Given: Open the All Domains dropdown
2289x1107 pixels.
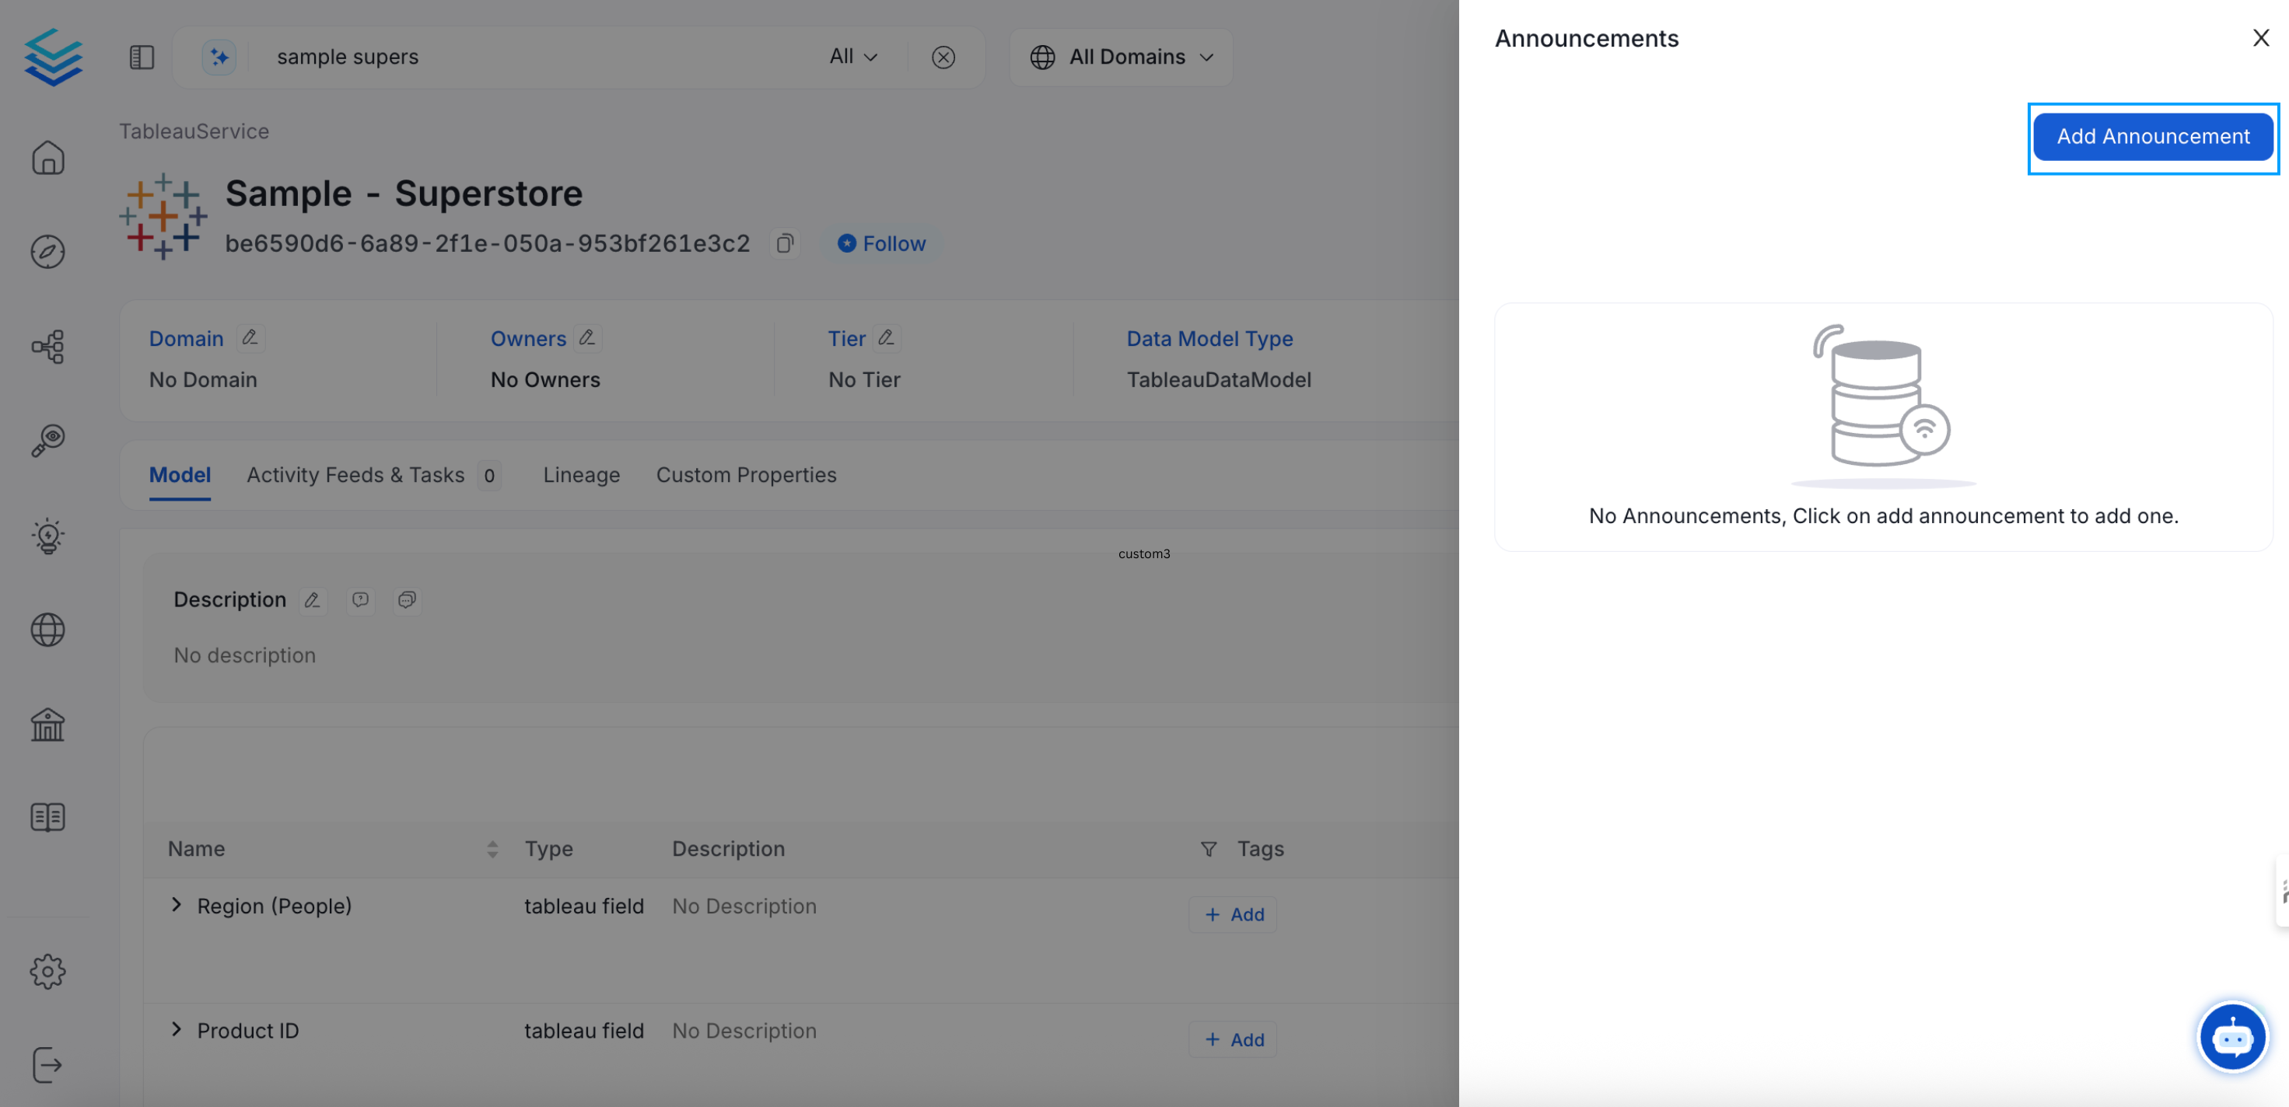Looking at the screenshot, I should [1122, 57].
